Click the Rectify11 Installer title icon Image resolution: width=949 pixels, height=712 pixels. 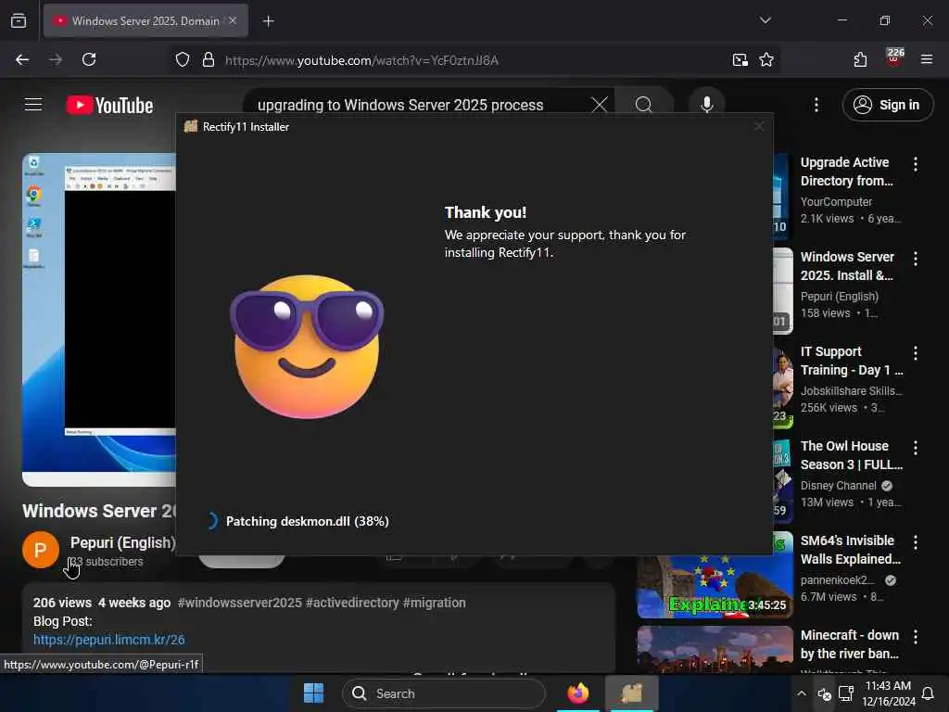click(191, 126)
